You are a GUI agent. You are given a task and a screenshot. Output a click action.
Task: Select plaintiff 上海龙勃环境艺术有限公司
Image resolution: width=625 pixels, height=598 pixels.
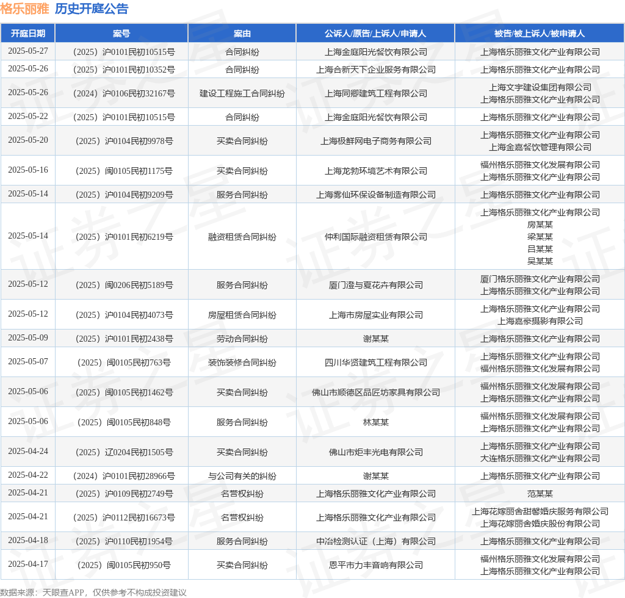[x=376, y=171]
